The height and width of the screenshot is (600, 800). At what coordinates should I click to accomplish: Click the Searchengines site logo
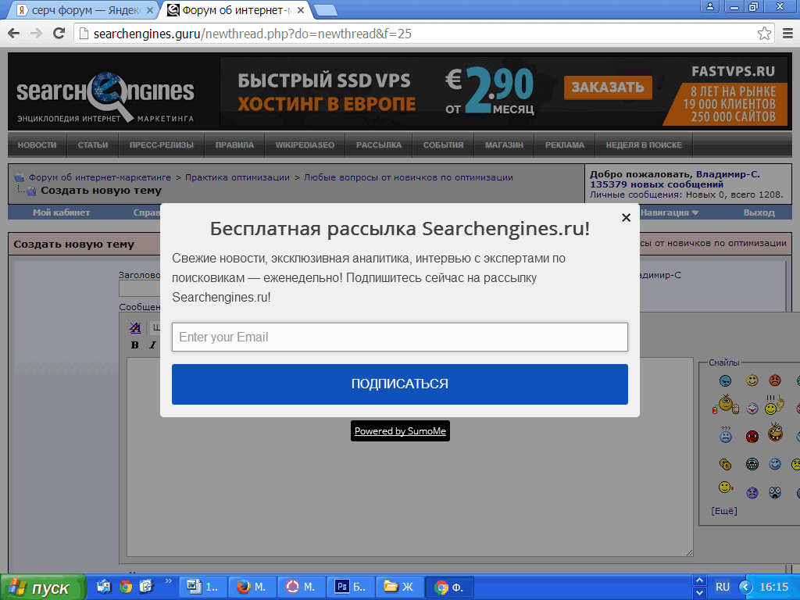coord(105,97)
